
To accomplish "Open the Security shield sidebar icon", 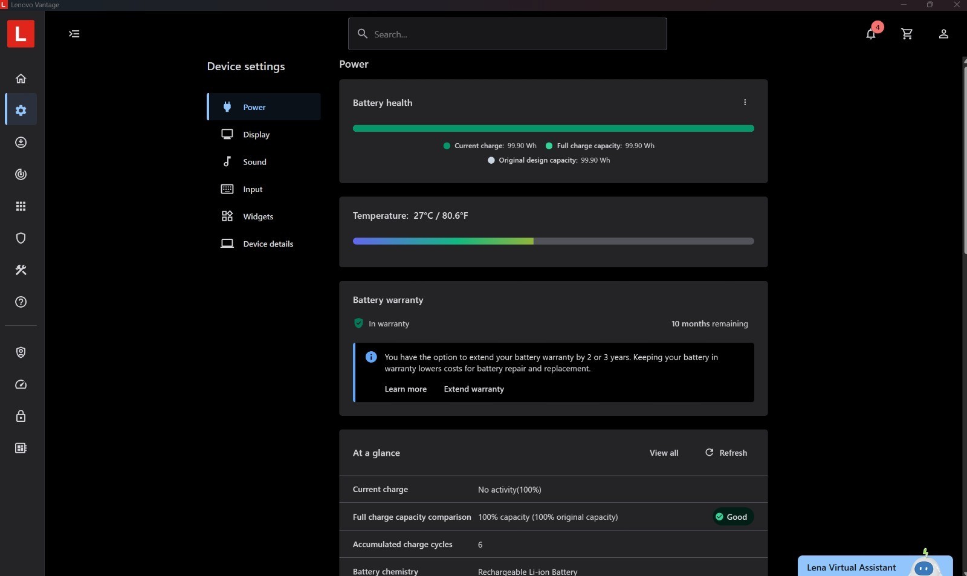I will [x=21, y=238].
